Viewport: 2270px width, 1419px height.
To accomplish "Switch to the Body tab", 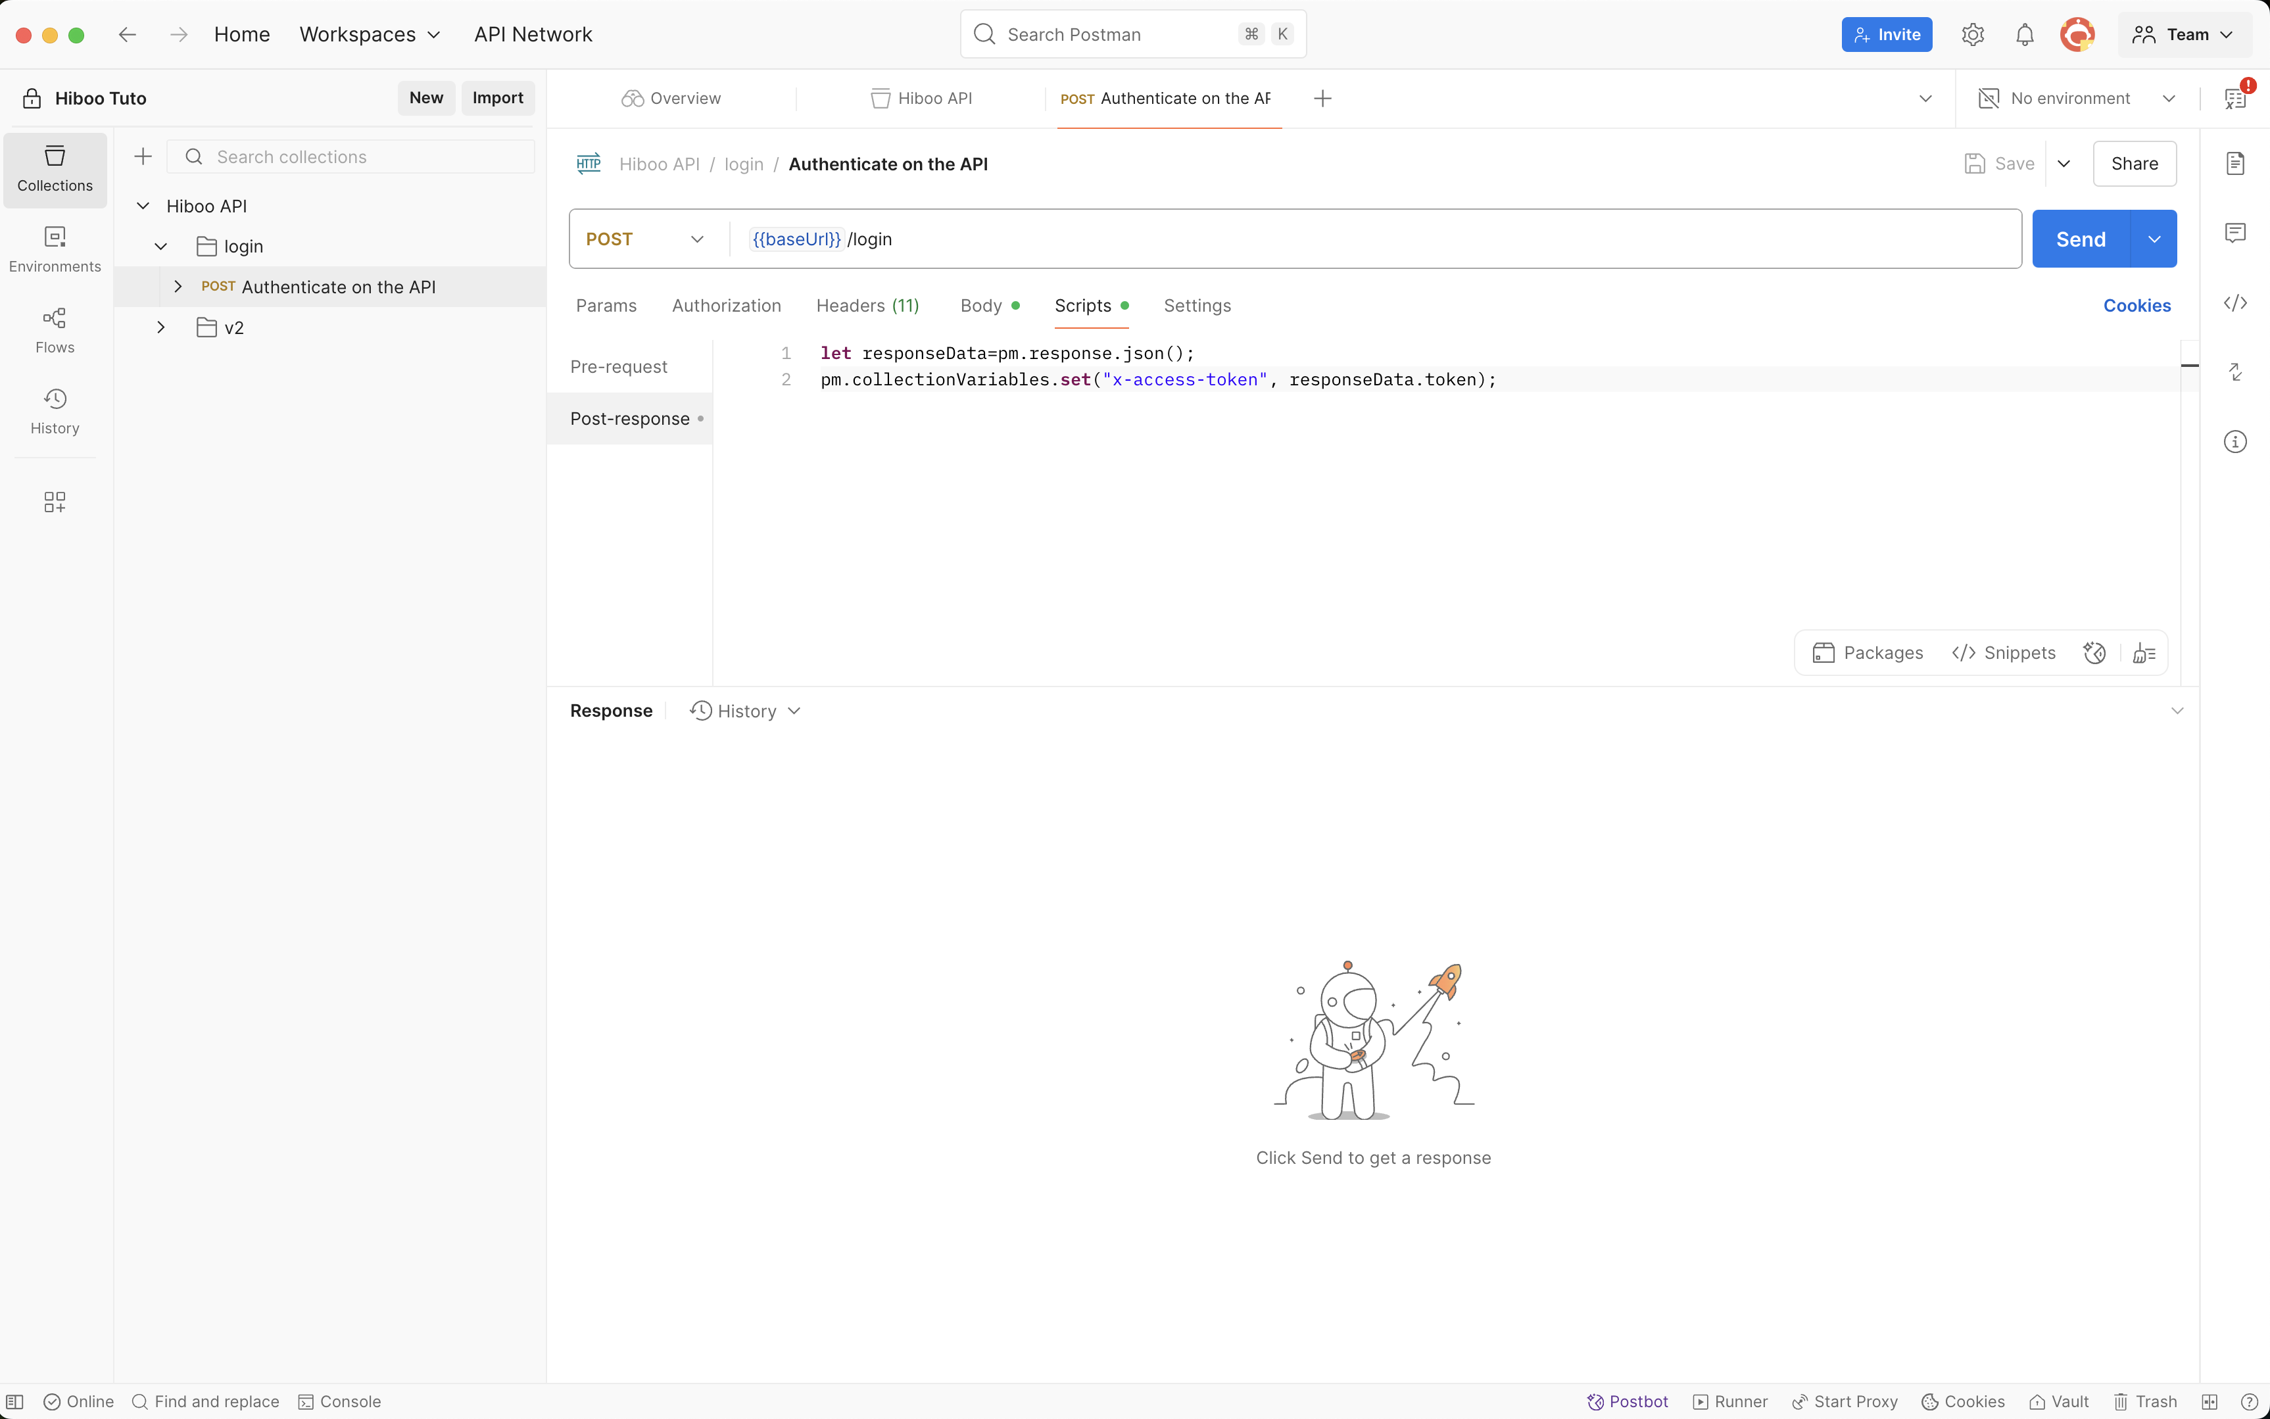I will [x=989, y=305].
